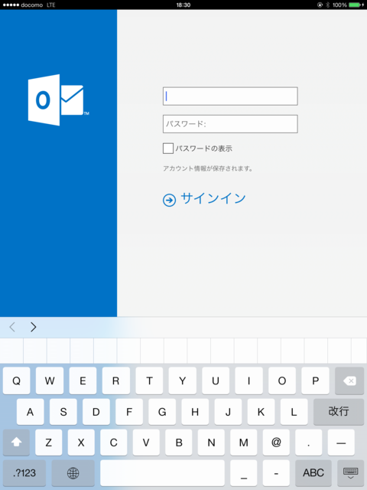Tap the S key
367x490 pixels.
click(x=63, y=412)
